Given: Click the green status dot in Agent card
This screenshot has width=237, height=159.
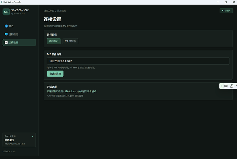Looking at the screenshot, I should (33, 136).
